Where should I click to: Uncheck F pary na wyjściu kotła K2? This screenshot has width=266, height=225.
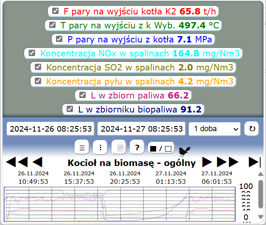(x=55, y=11)
